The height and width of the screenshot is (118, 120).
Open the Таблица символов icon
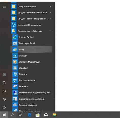pyautogui.click(x=15, y=105)
